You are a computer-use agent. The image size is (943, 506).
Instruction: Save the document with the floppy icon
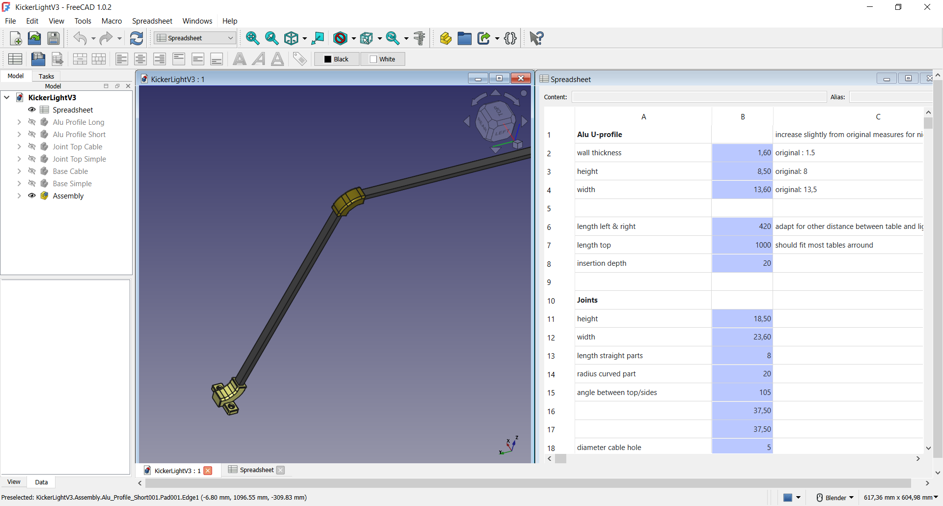pos(54,38)
